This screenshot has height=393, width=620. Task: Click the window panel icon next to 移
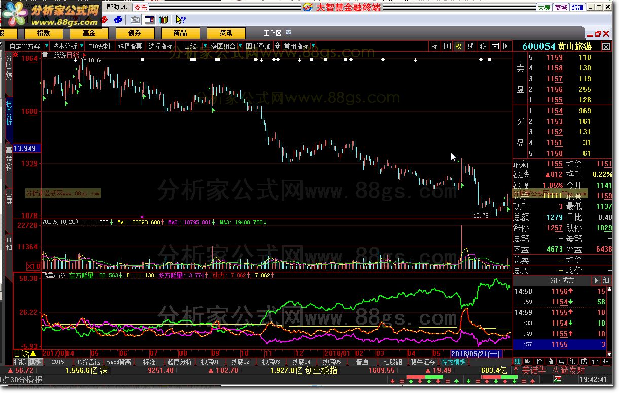[495, 46]
